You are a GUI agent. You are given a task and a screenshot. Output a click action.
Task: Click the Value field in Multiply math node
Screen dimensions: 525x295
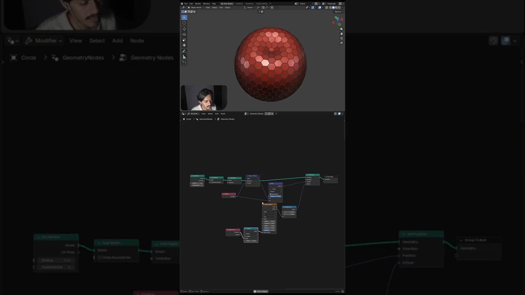[251, 241]
